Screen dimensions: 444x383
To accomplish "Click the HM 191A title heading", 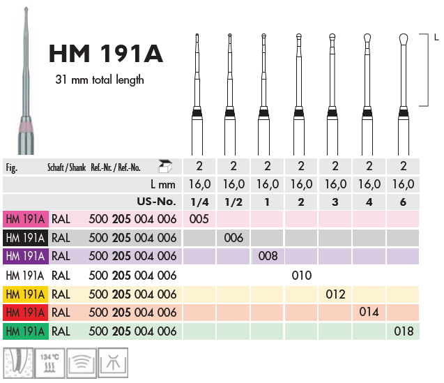I will pyautogui.click(x=106, y=54).
